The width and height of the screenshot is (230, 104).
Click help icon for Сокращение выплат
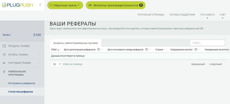click(196, 49)
